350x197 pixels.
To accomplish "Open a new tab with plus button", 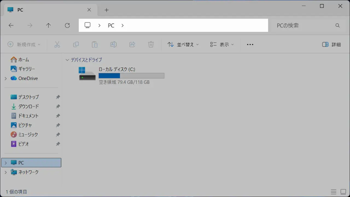I will point(107,10).
